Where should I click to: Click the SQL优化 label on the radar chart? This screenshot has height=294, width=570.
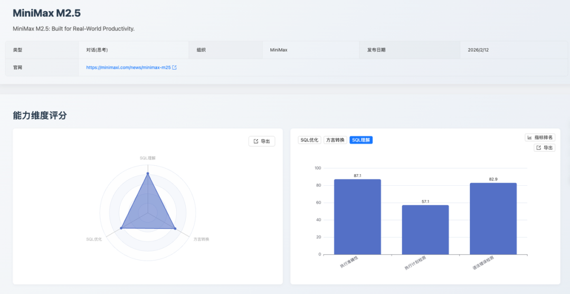pyautogui.click(x=94, y=239)
